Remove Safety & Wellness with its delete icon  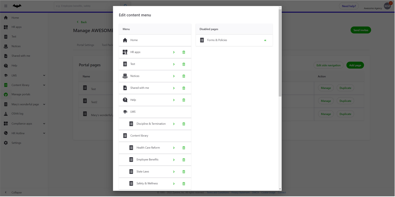pos(184,183)
